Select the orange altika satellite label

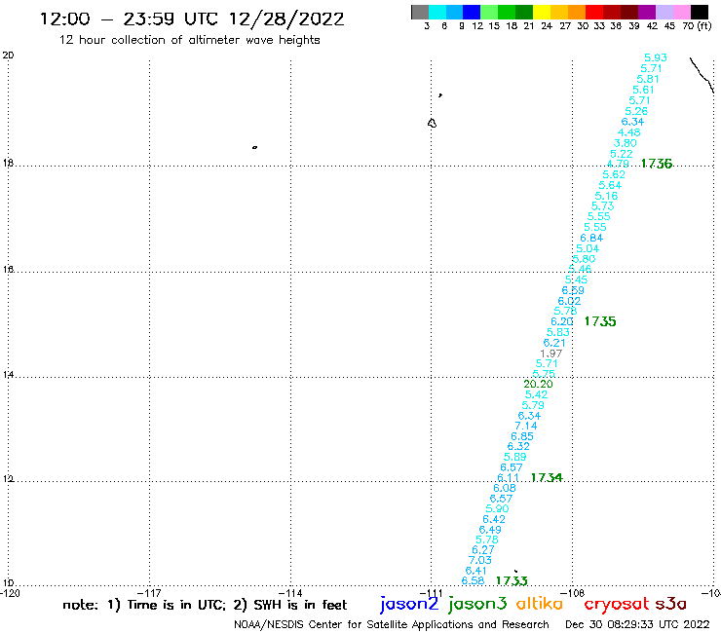[x=540, y=604]
